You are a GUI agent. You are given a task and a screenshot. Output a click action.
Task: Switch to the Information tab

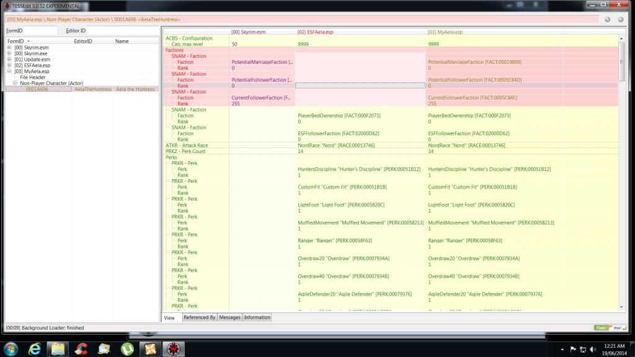click(257, 317)
